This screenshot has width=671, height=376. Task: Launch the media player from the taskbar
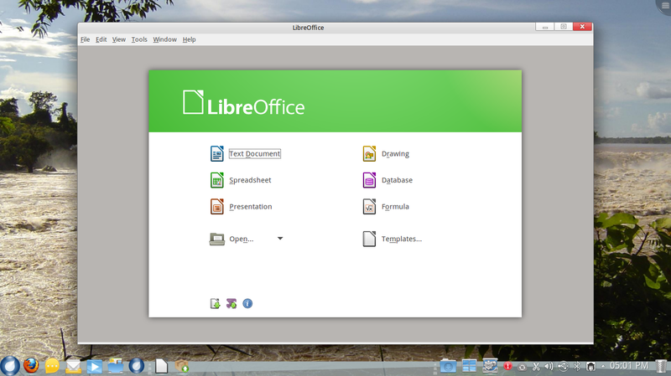tap(94, 367)
